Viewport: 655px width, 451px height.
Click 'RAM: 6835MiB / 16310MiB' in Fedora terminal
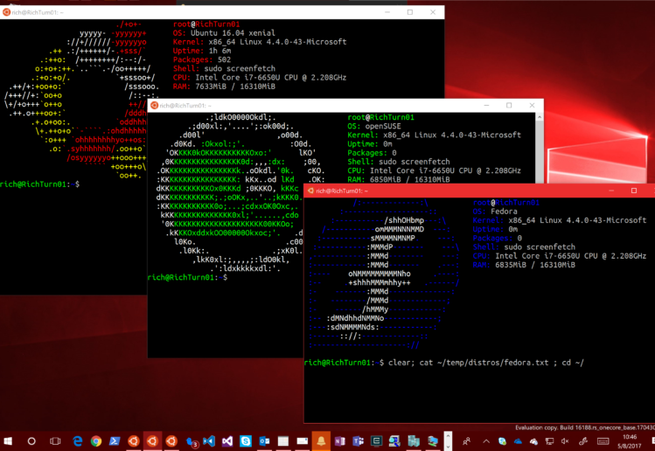[x=524, y=265]
